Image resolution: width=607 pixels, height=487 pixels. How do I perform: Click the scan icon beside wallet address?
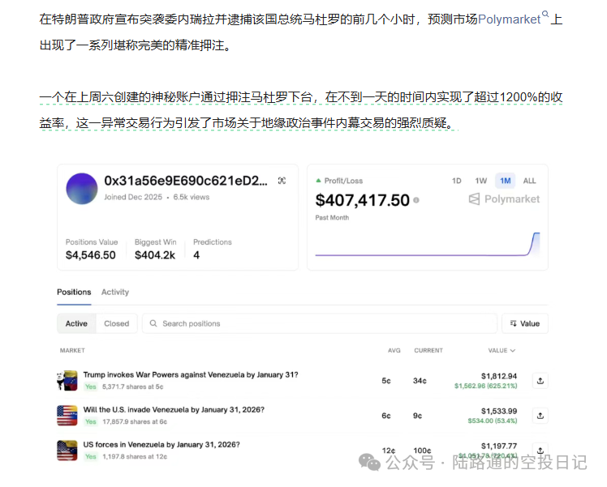click(x=282, y=181)
